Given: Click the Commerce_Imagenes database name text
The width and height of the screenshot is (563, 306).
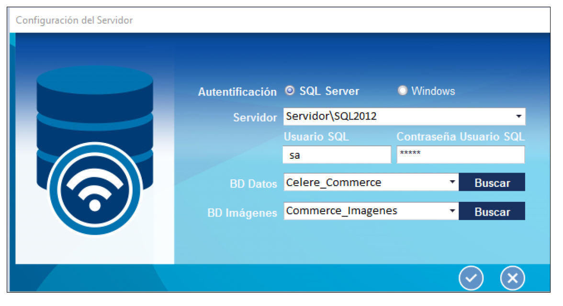Looking at the screenshot, I should [341, 211].
